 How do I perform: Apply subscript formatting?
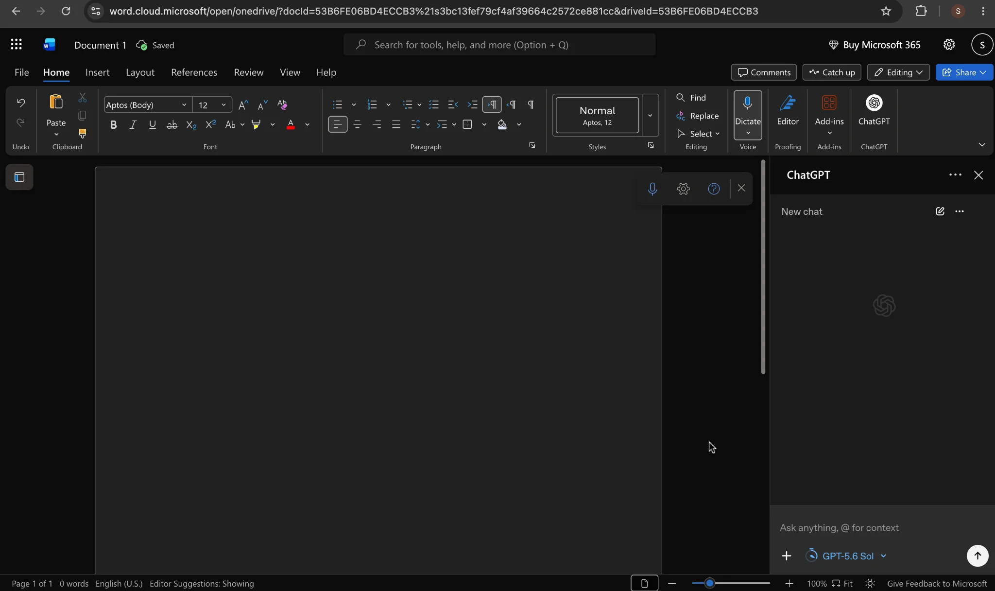[x=191, y=125]
